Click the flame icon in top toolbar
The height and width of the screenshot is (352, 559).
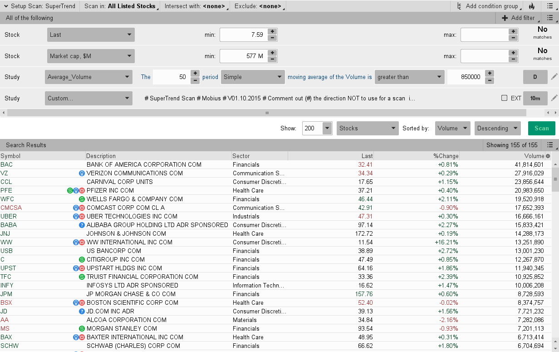click(532, 6)
